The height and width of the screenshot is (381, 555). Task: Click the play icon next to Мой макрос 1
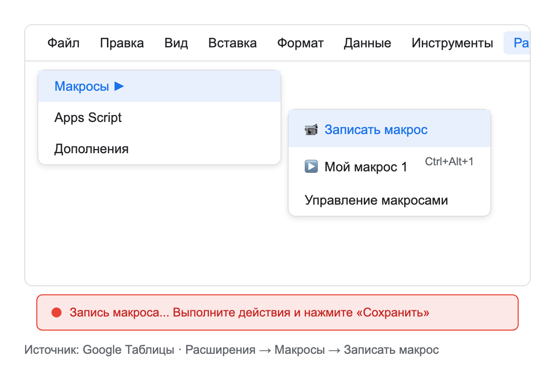tap(312, 166)
